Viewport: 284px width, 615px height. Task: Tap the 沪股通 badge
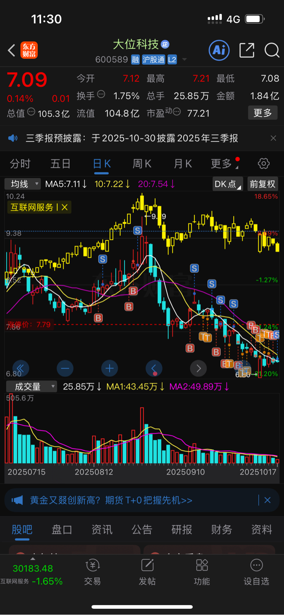pos(153,60)
